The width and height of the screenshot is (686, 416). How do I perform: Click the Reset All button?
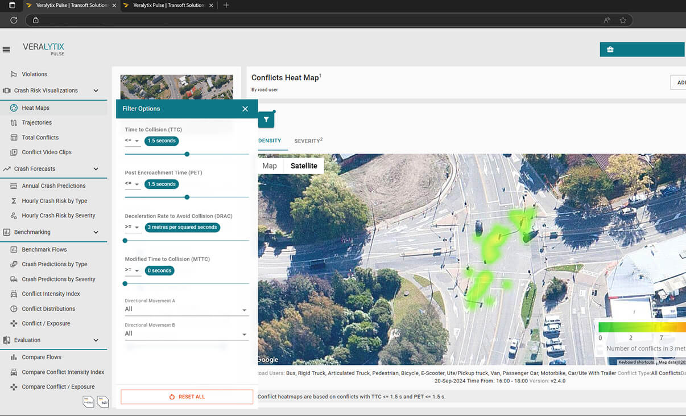coord(187,397)
